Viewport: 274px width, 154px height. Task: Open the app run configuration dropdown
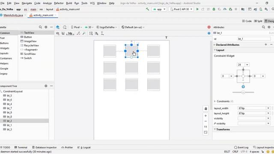[159, 9]
